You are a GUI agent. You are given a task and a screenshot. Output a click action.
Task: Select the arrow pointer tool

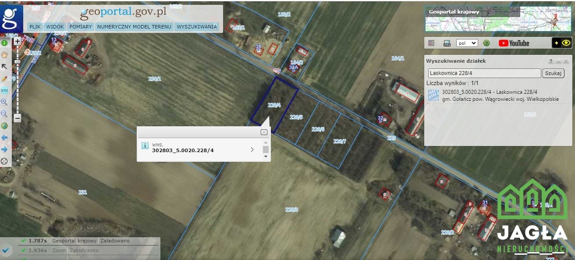[x=4, y=67]
